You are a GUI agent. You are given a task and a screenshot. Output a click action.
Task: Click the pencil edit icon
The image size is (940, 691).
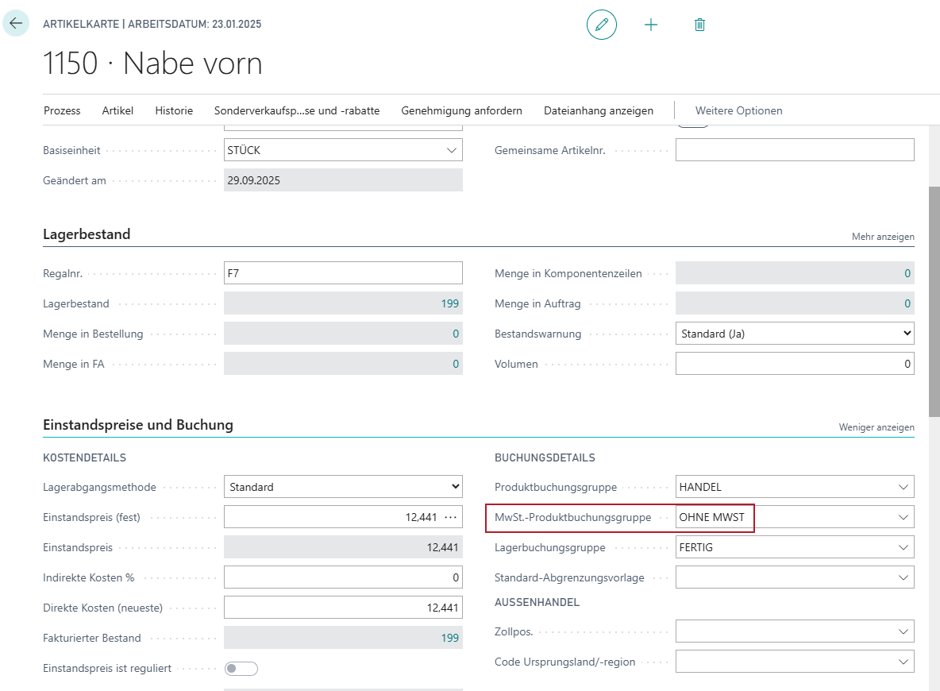coord(601,25)
